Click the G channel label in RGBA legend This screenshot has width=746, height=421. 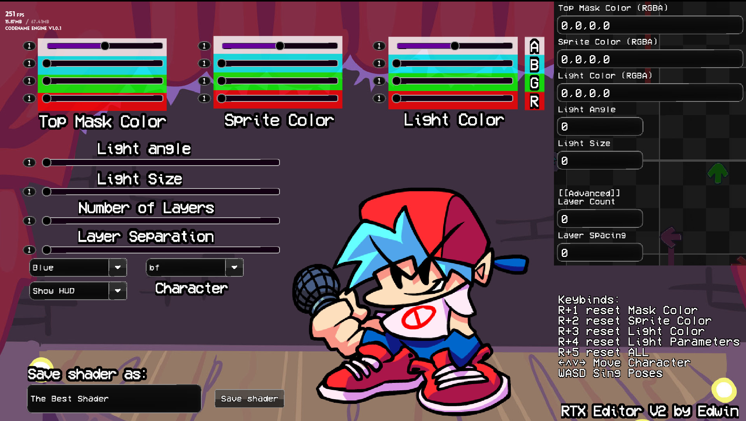coord(535,83)
